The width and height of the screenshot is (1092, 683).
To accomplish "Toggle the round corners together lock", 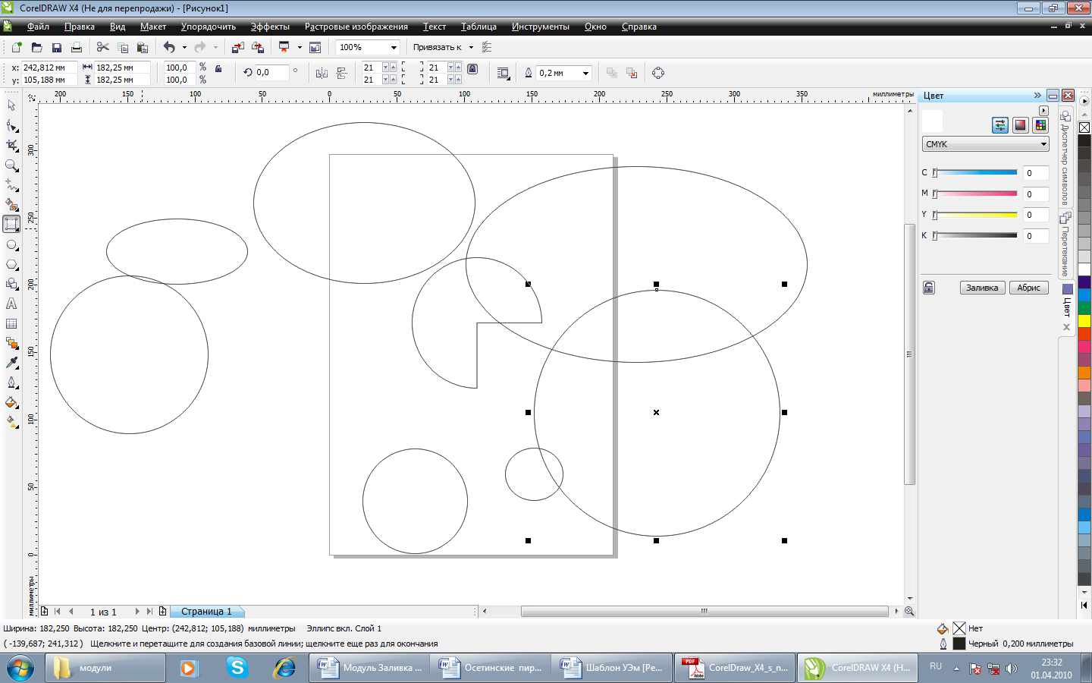I will tap(472, 68).
